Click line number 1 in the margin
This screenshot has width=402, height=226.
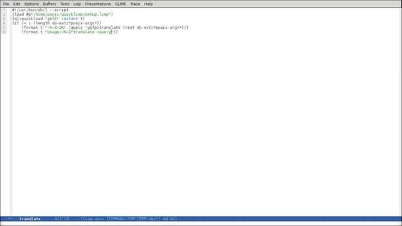(4, 10)
